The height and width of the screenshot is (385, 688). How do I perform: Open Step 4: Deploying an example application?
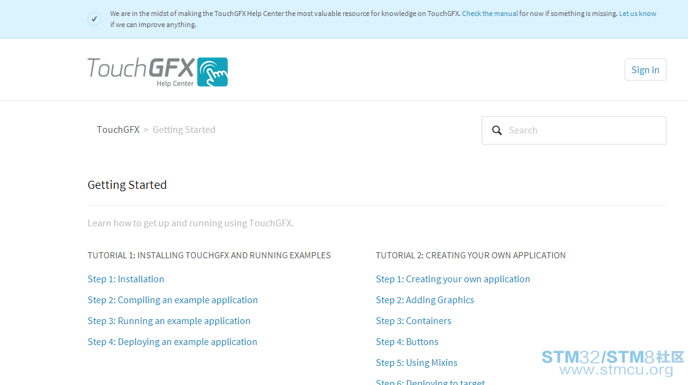point(172,342)
